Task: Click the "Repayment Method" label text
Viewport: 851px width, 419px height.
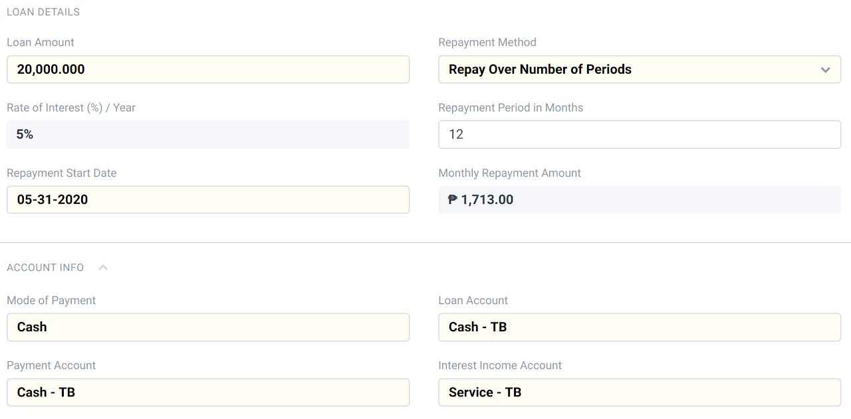Action: pos(487,42)
